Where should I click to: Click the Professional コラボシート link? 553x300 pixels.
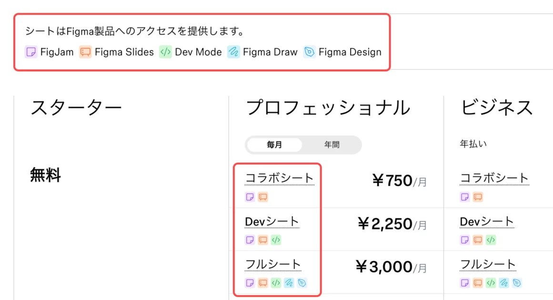point(279,179)
